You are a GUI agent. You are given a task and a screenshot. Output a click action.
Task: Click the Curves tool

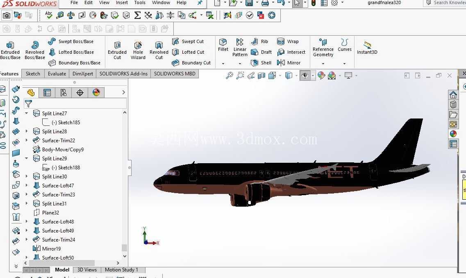344,45
